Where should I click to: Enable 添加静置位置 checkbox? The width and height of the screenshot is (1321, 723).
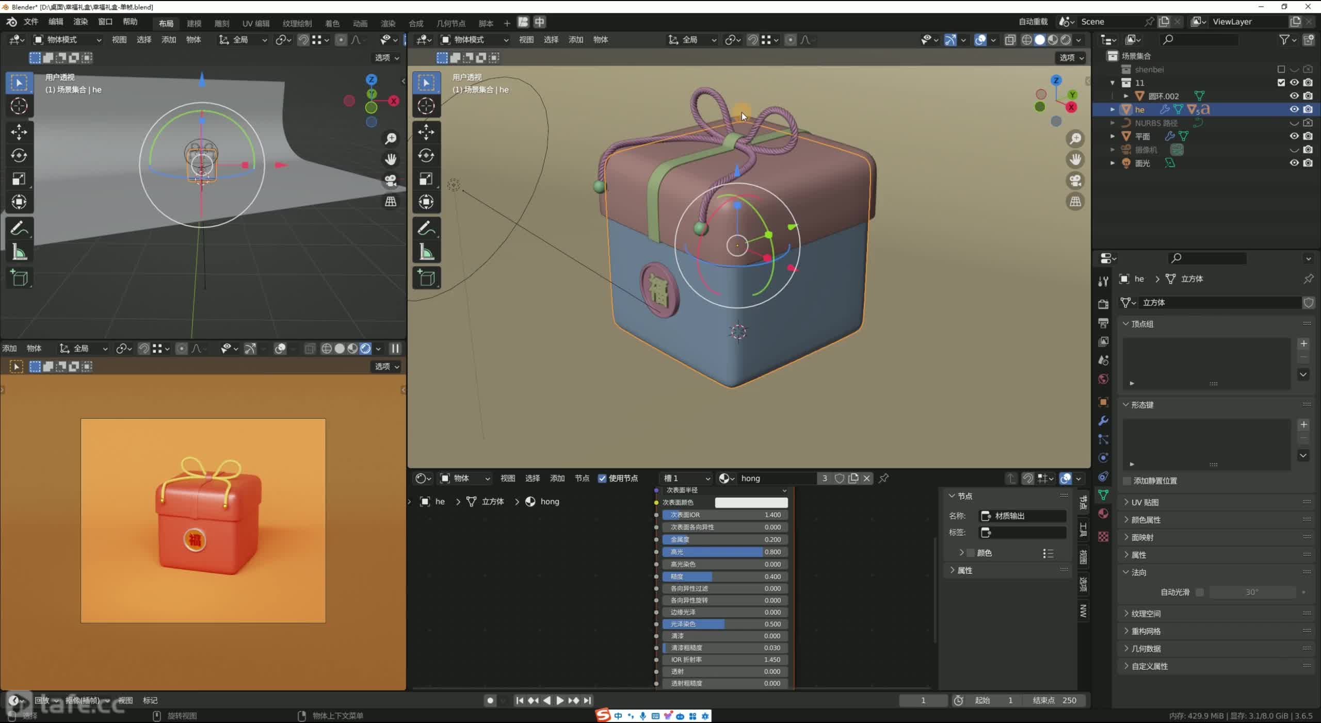point(1127,481)
